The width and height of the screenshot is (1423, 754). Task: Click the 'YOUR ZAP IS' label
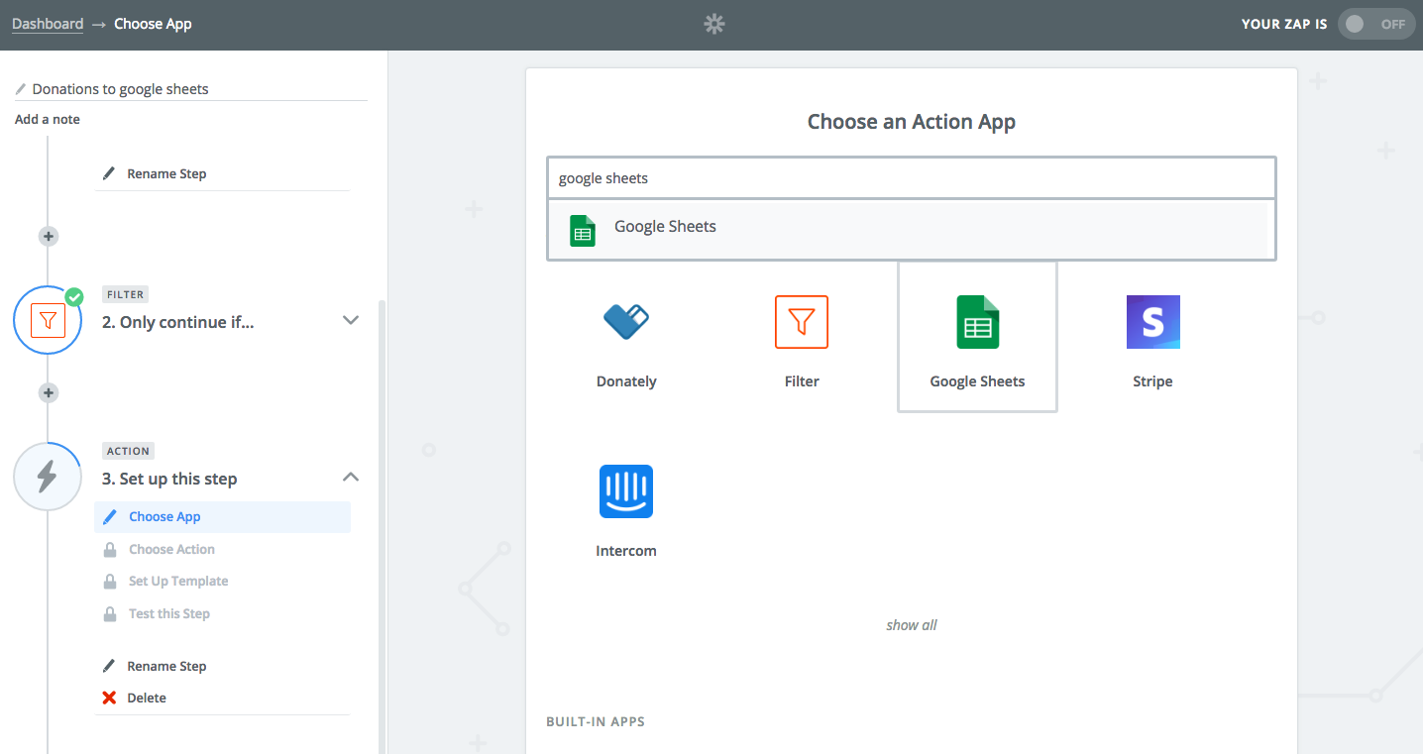pyautogui.click(x=1284, y=24)
